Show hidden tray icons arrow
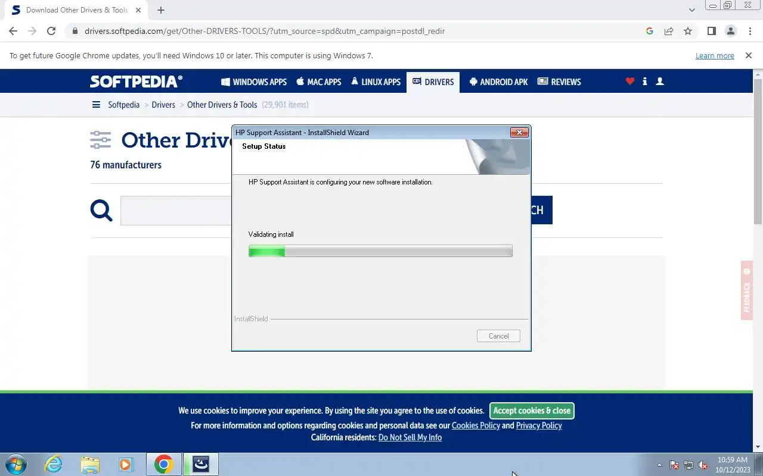 [659, 465]
